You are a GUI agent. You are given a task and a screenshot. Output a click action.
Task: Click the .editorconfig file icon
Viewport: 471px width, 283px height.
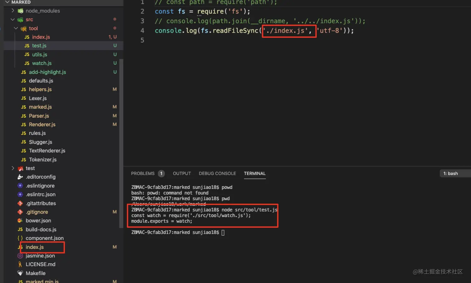coord(20,177)
